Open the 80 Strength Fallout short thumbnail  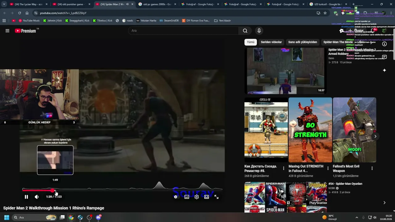[x=310, y=130]
